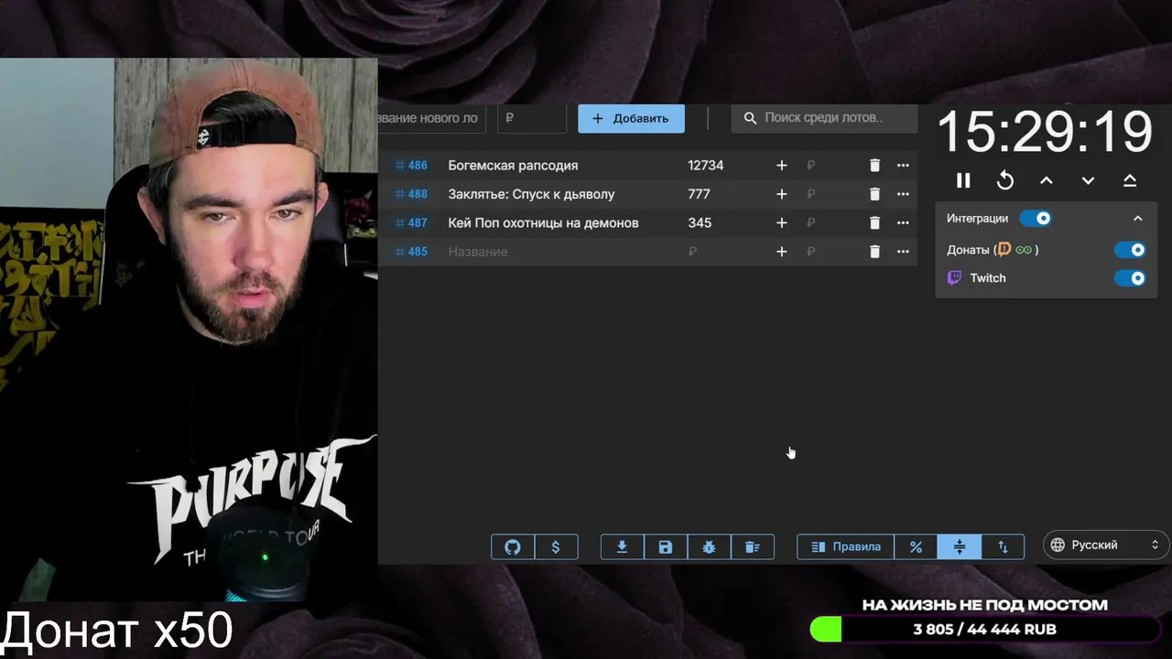This screenshot has height=659, width=1172.
Task: Click lot number 485
Action: (411, 252)
